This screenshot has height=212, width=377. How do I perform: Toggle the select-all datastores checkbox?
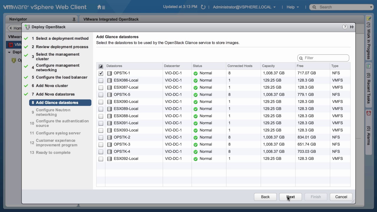[x=101, y=66]
